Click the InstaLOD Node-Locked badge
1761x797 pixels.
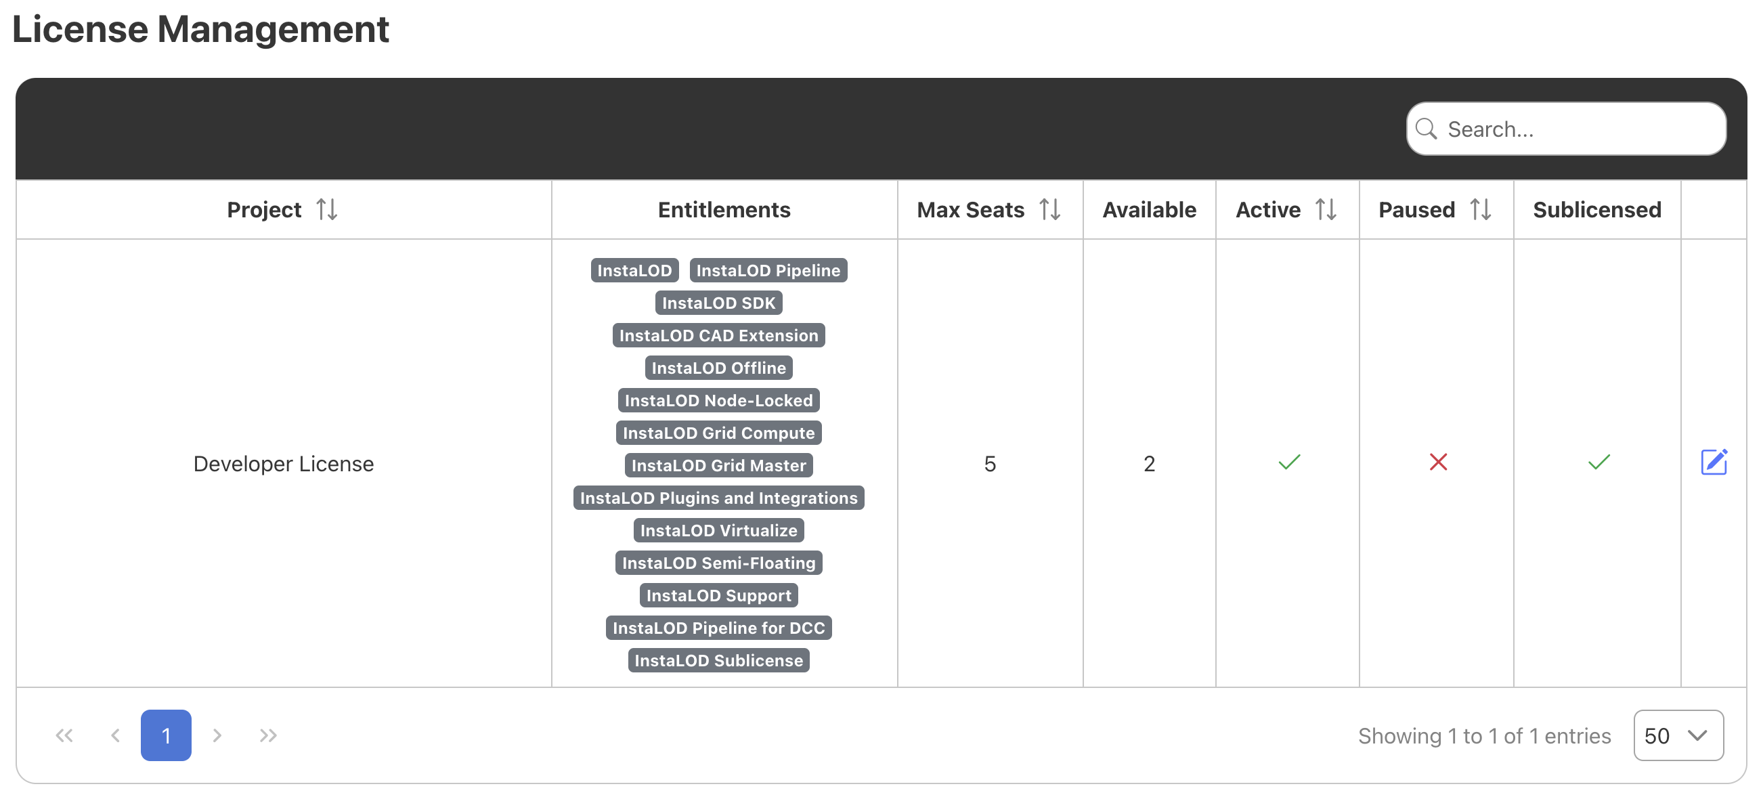coord(718,400)
